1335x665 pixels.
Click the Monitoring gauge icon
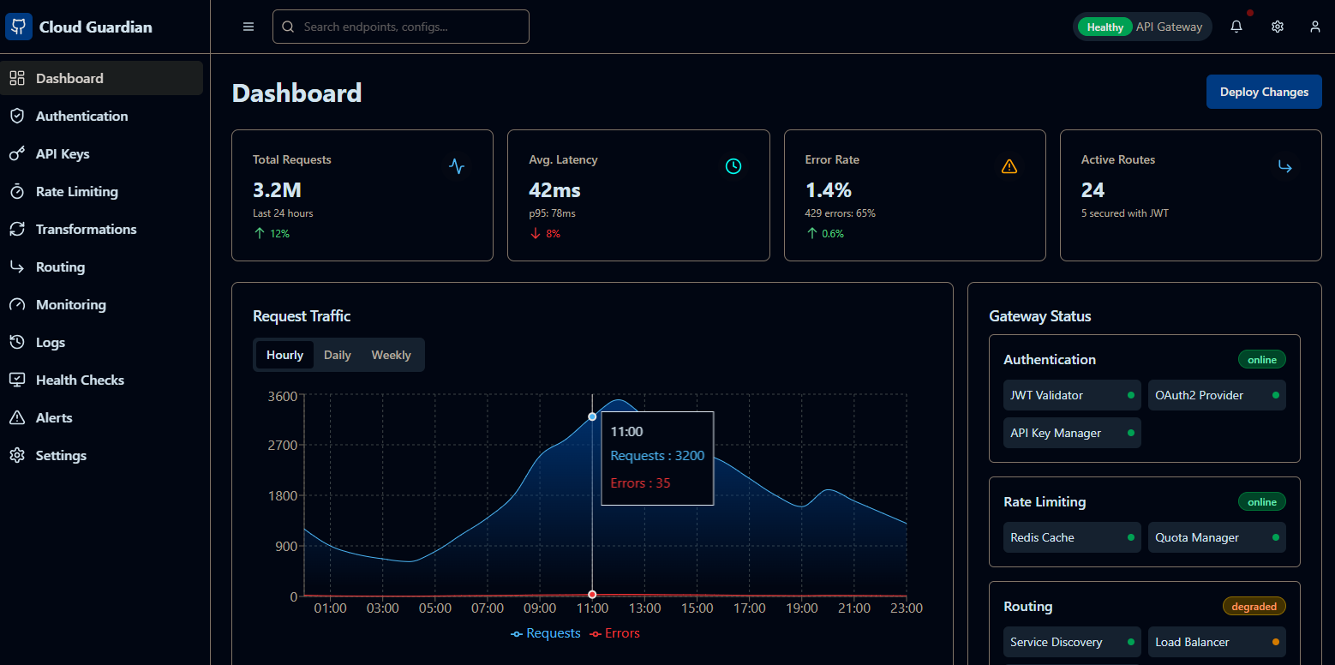17,304
